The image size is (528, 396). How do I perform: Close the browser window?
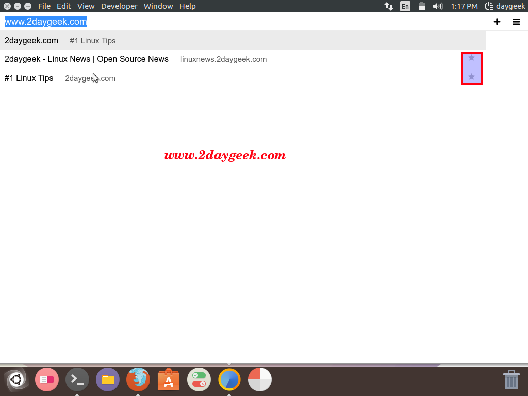pos(7,6)
